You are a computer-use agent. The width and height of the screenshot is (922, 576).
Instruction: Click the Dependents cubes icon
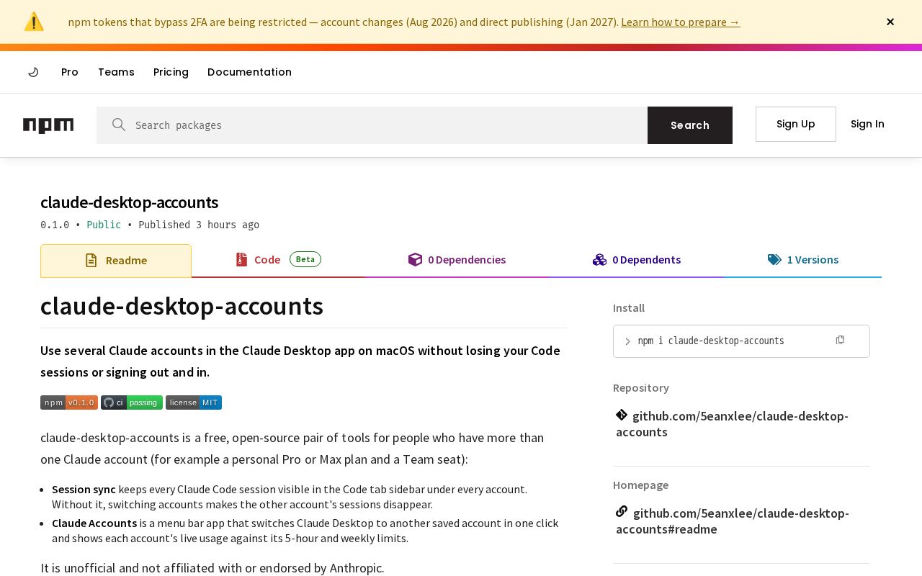(599, 259)
